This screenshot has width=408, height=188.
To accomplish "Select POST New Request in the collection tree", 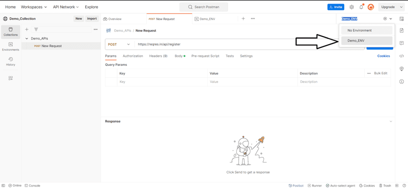I will pyautogui.click(x=61, y=46).
